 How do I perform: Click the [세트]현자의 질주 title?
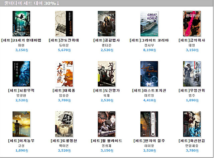pyautogui.click(x=149, y=141)
